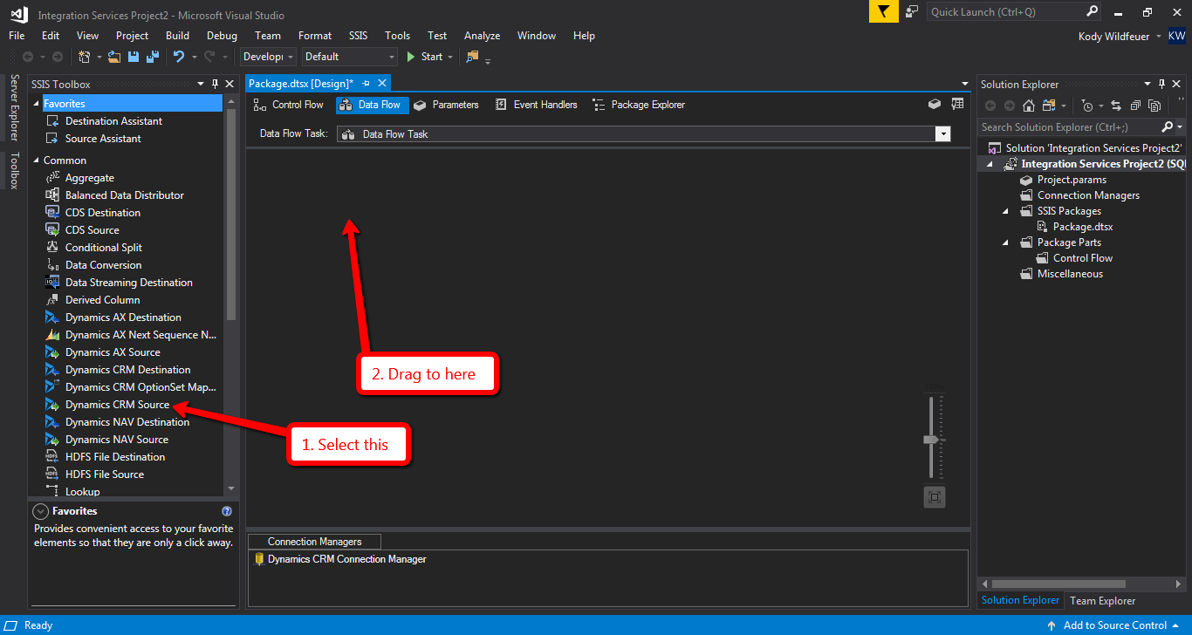Select Destination Assistant in toolbox
Image resolution: width=1192 pixels, height=635 pixels.
tap(113, 121)
